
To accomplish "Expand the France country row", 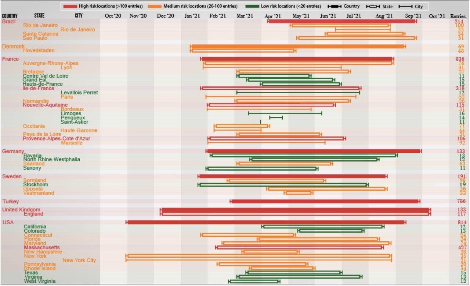I will [x=11, y=59].
